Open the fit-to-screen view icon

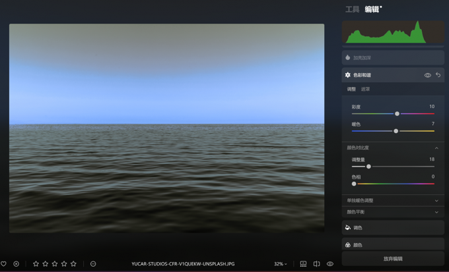point(303,264)
